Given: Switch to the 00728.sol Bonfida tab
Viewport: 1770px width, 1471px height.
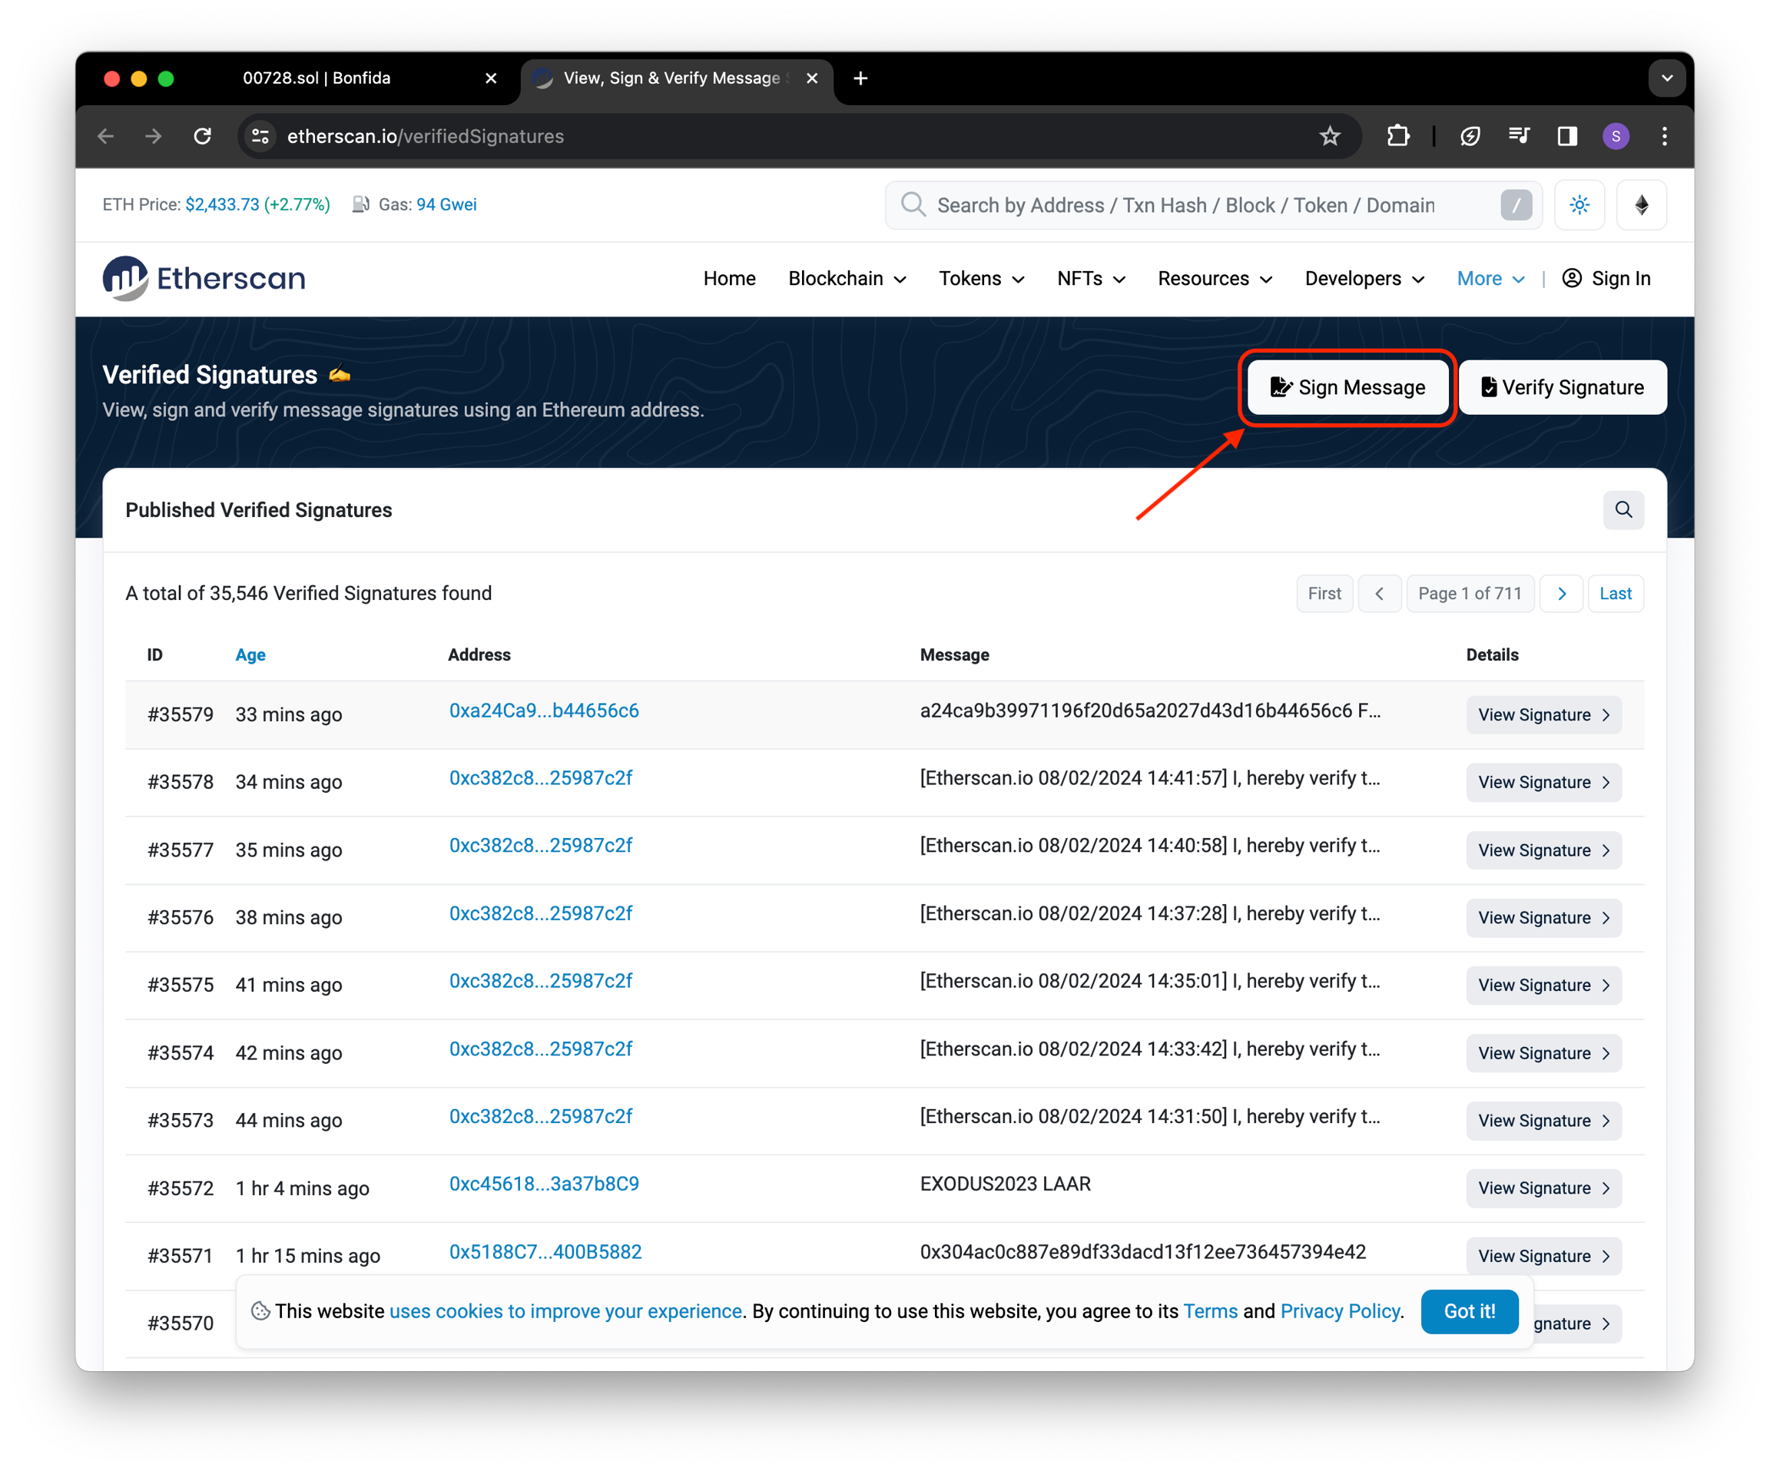Looking at the screenshot, I should coord(317,78).
